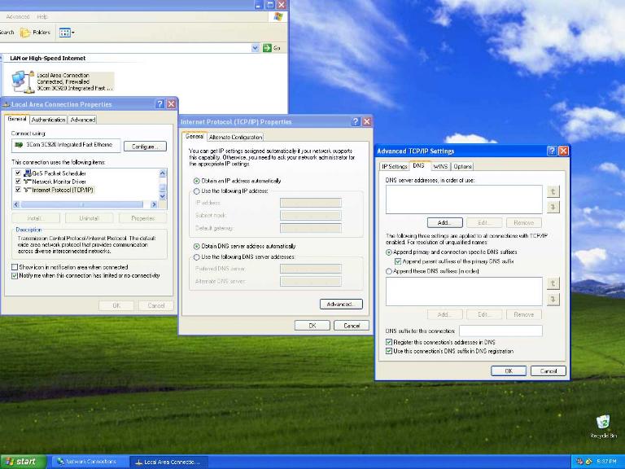Click items list horizontal scrollbar thumb
The image size is (625, 469).
(81, 204)
